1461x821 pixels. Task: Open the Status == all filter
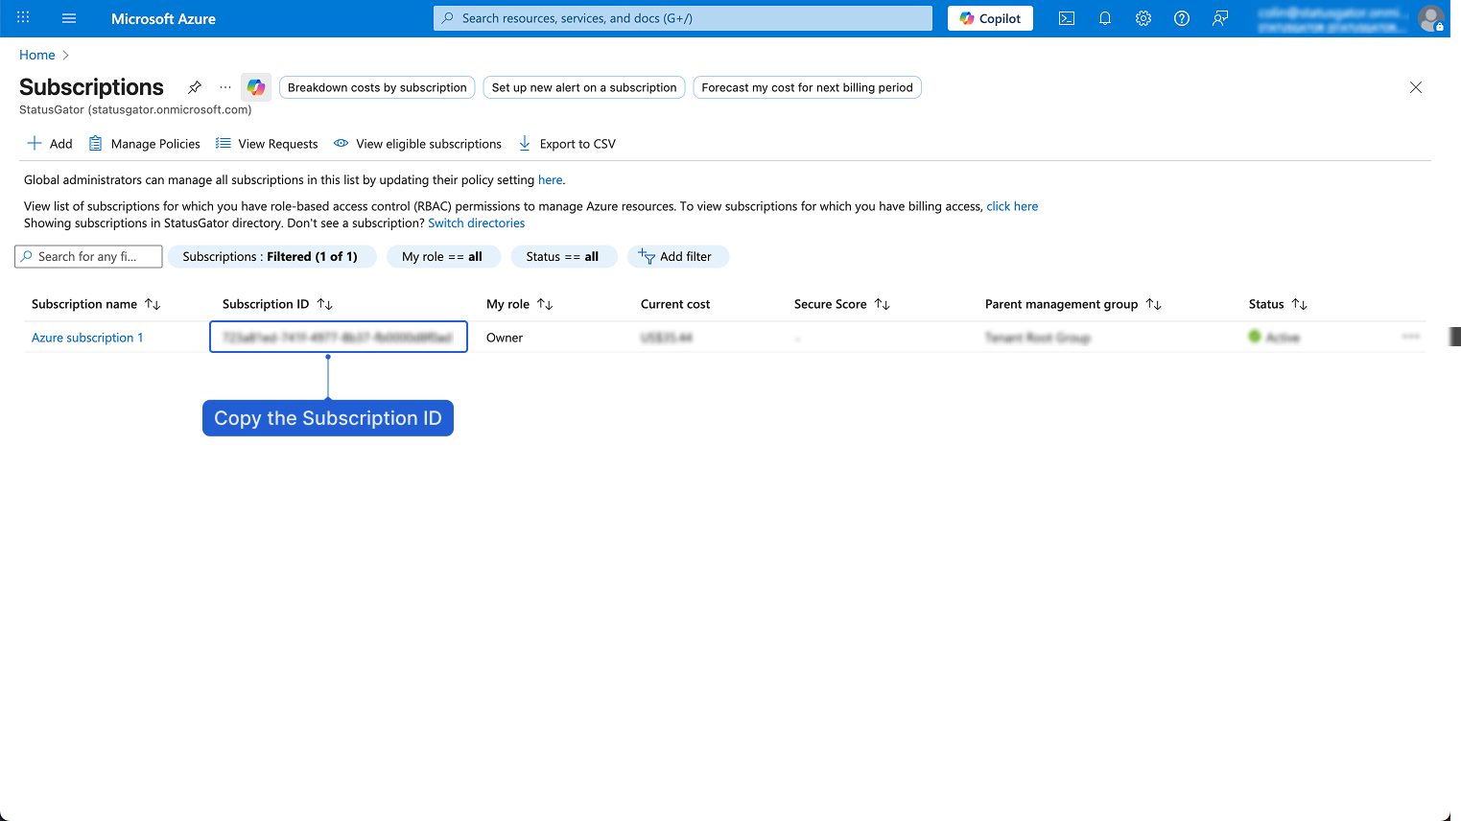click(563, 257)
